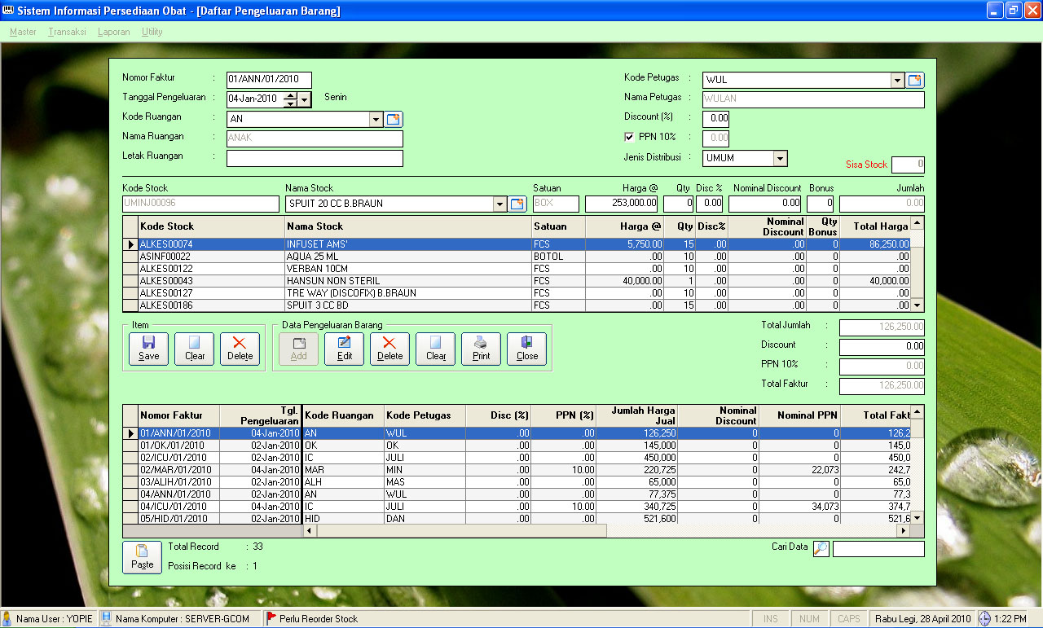Viewport: 1043px width, 628px height.
Task: Open the Kode Petugas lookup icon
Action: [x=916, y=80]
